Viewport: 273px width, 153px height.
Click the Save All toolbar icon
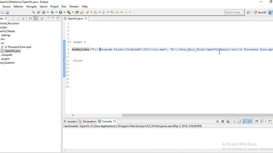click(3, 12)
